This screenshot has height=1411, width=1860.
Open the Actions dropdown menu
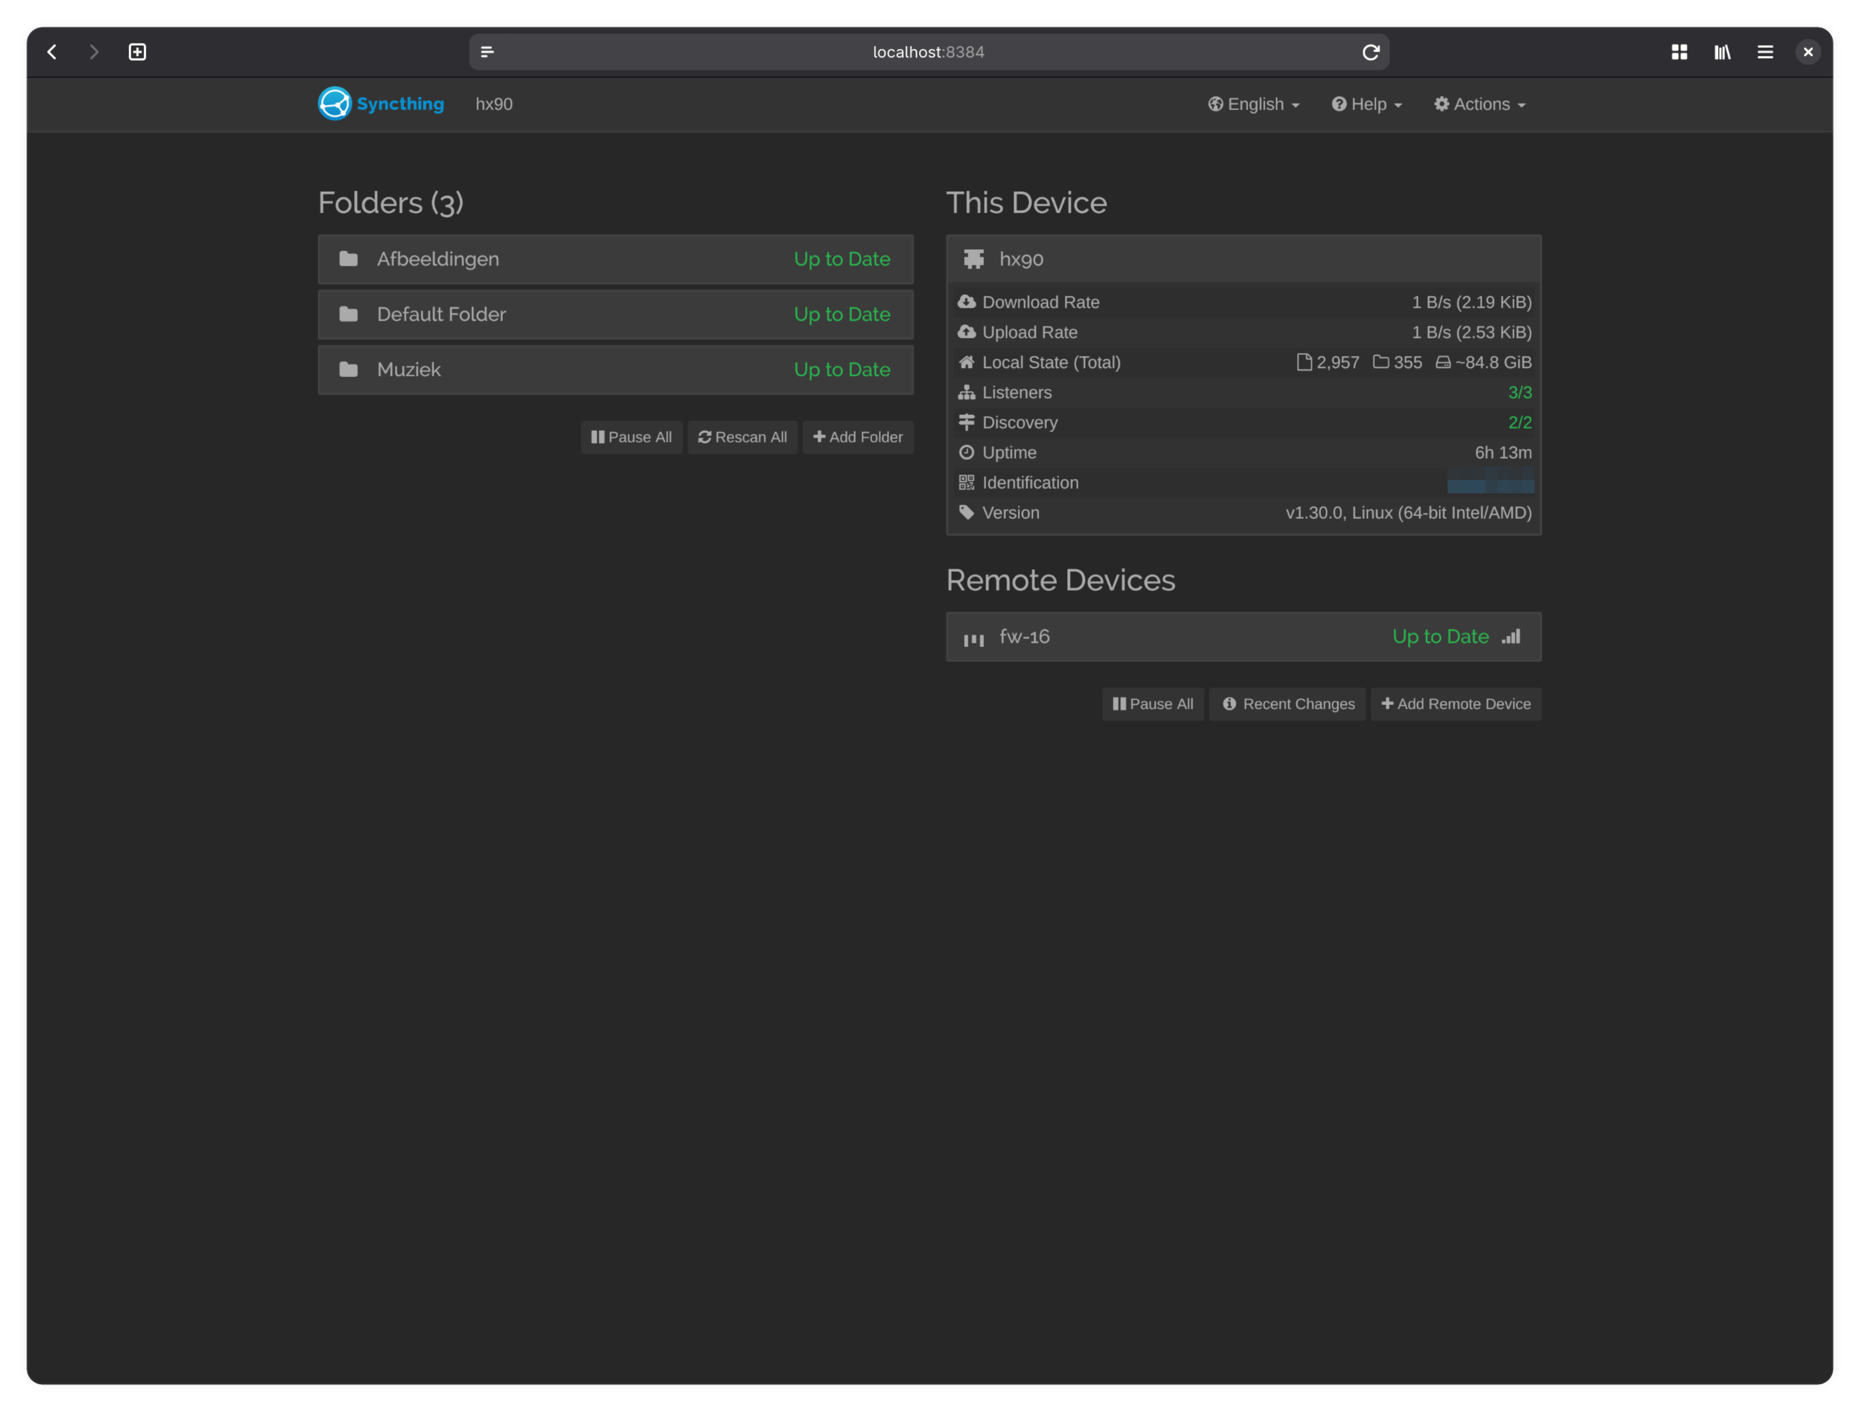click(1479, 104)
